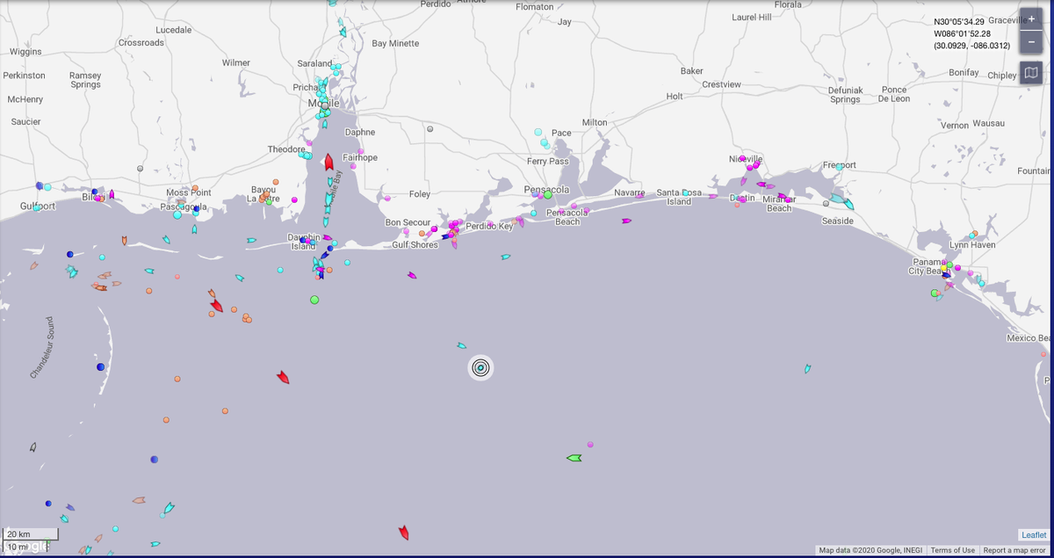Select the green ship heading west offshore
Image resolution: width=1054 pixels, height=558 pixels.
[574, 458]
